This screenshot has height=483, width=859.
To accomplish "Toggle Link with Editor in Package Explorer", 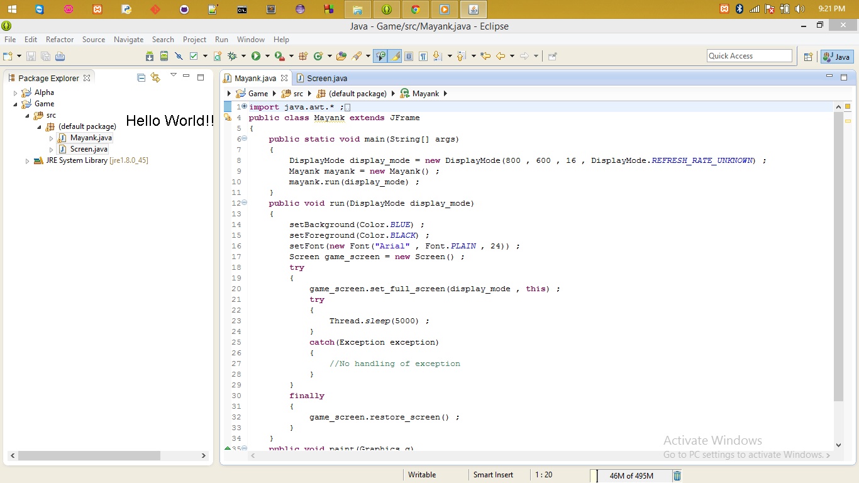I will [155, 77].
